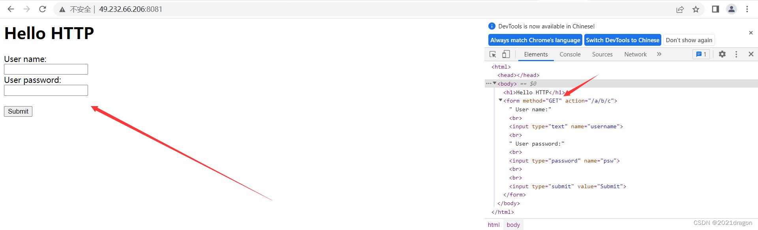Open the Chrome profile avatar

tap(731, 9)
